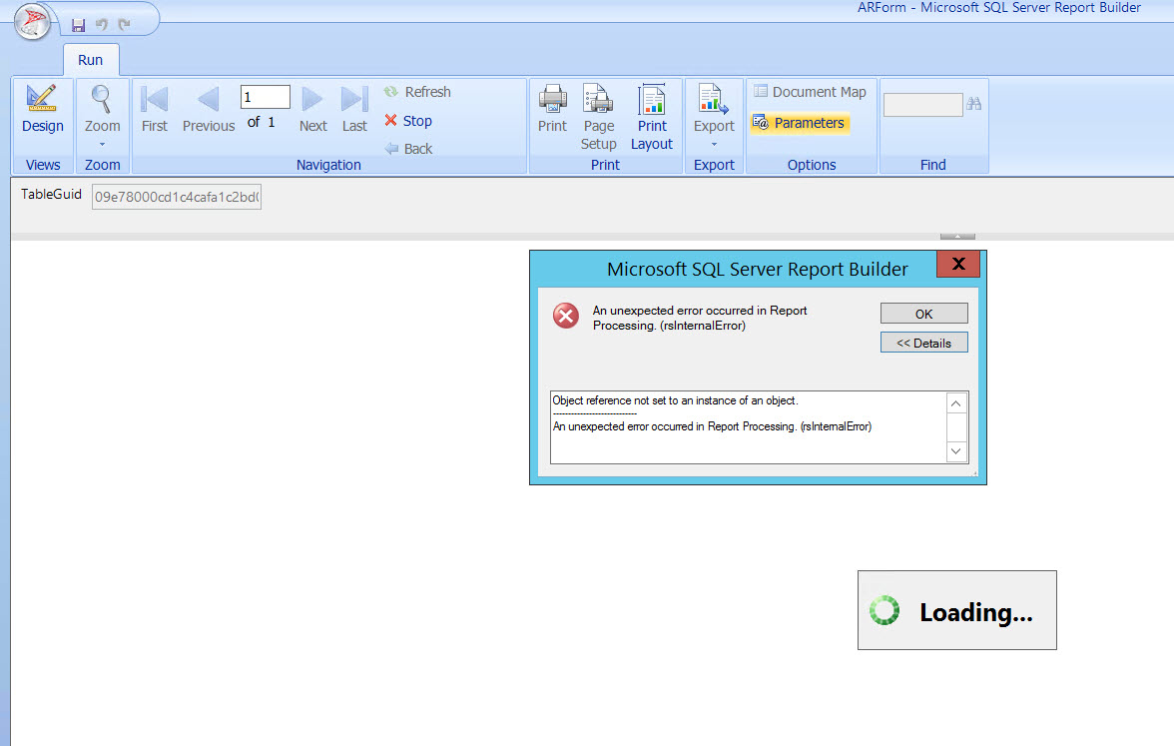Open Page Setup
Image resolution: width=1174 pixels, height=746 pixels.
[x=598, y=117]
